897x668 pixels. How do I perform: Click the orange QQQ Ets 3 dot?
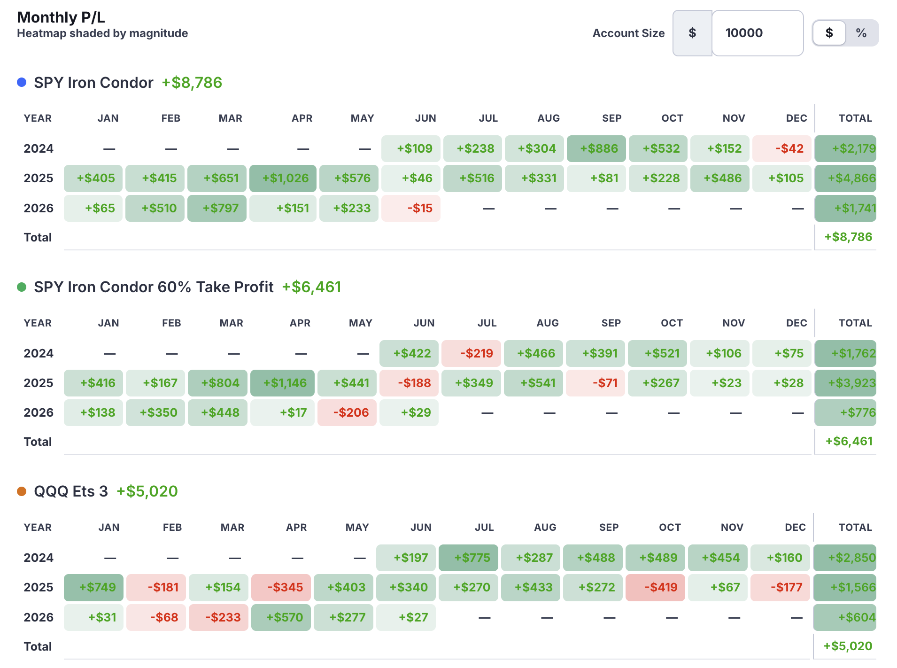(22, 491)
